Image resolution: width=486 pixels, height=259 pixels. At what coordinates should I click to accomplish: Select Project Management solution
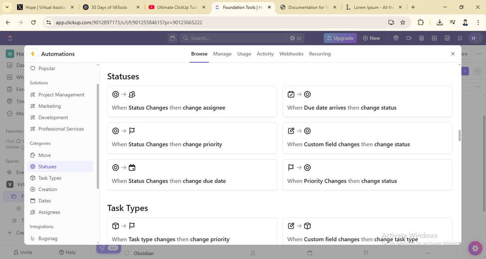point(57,95)
